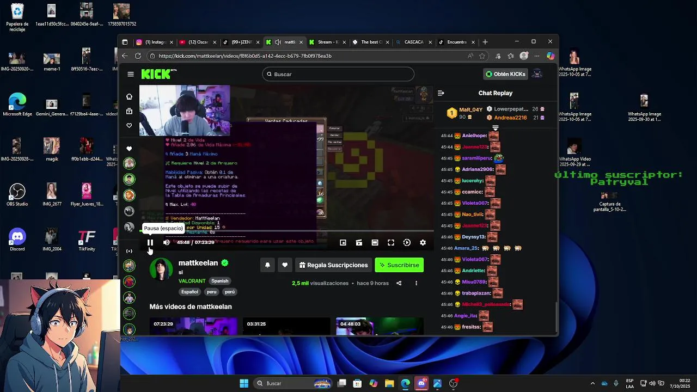Click the Home icon in Kick sidebar

pos(129,96)
